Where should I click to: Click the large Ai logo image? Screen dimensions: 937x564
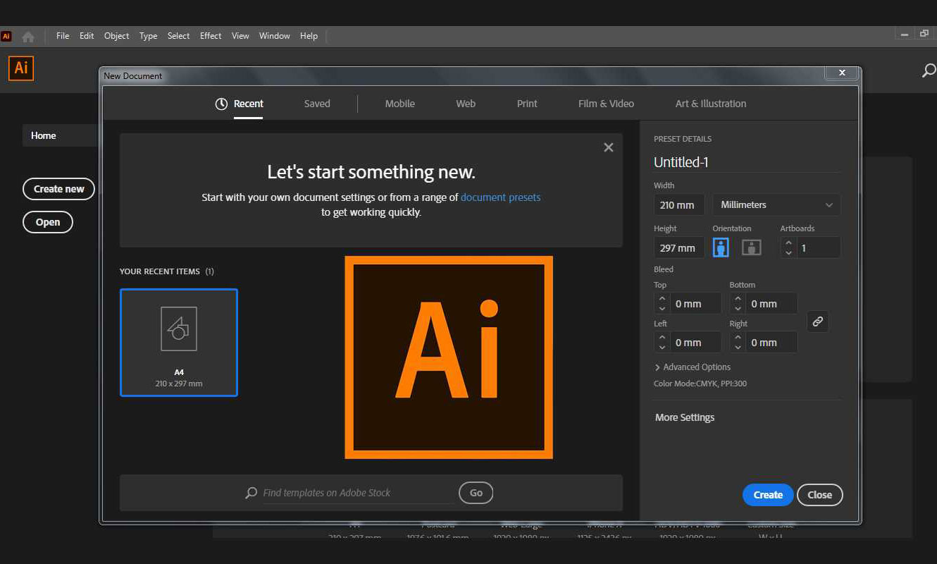click(449, 357)
